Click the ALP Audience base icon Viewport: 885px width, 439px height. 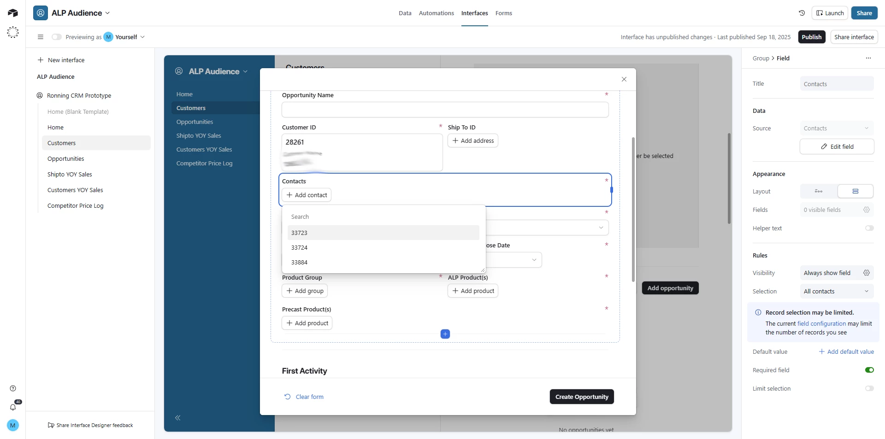tap(41, 13)
